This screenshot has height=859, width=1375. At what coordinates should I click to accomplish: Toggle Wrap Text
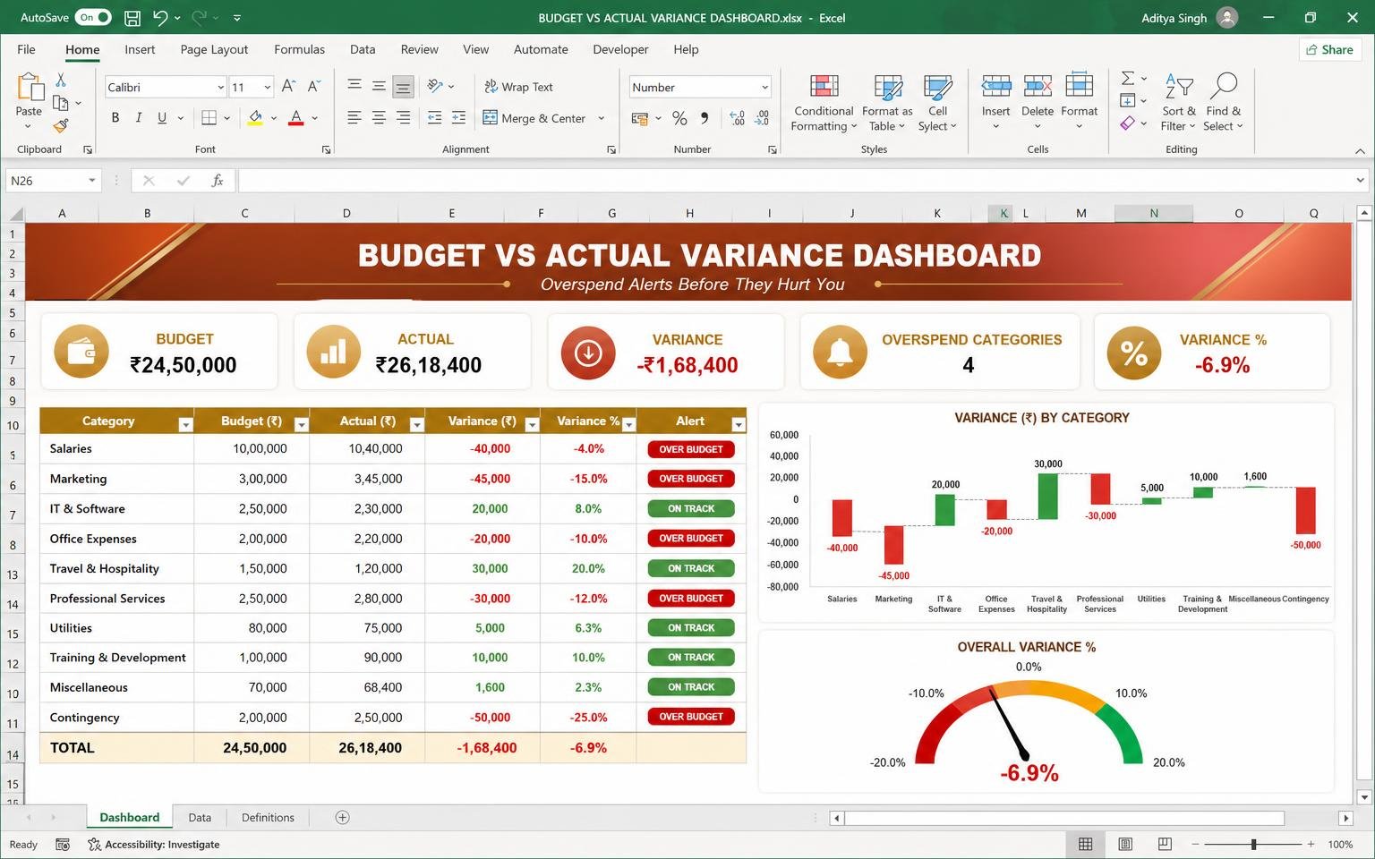[x=518, y=87]
